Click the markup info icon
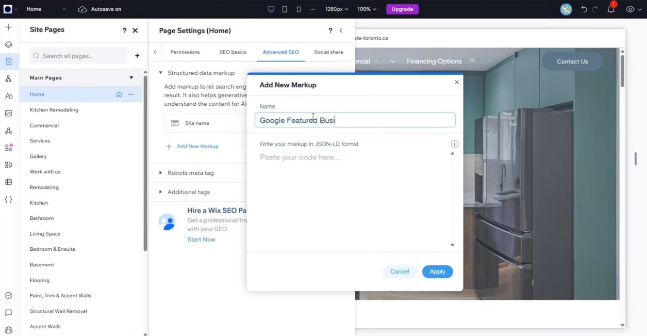This screenshot has width=647, height=336. click(x=454, y=144)
